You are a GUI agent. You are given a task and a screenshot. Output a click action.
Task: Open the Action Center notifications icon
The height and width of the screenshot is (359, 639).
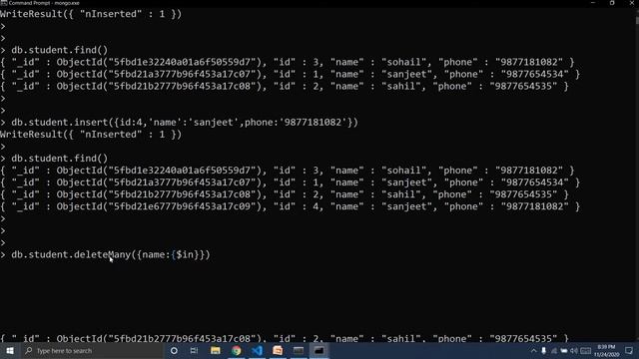coord(629,350)
